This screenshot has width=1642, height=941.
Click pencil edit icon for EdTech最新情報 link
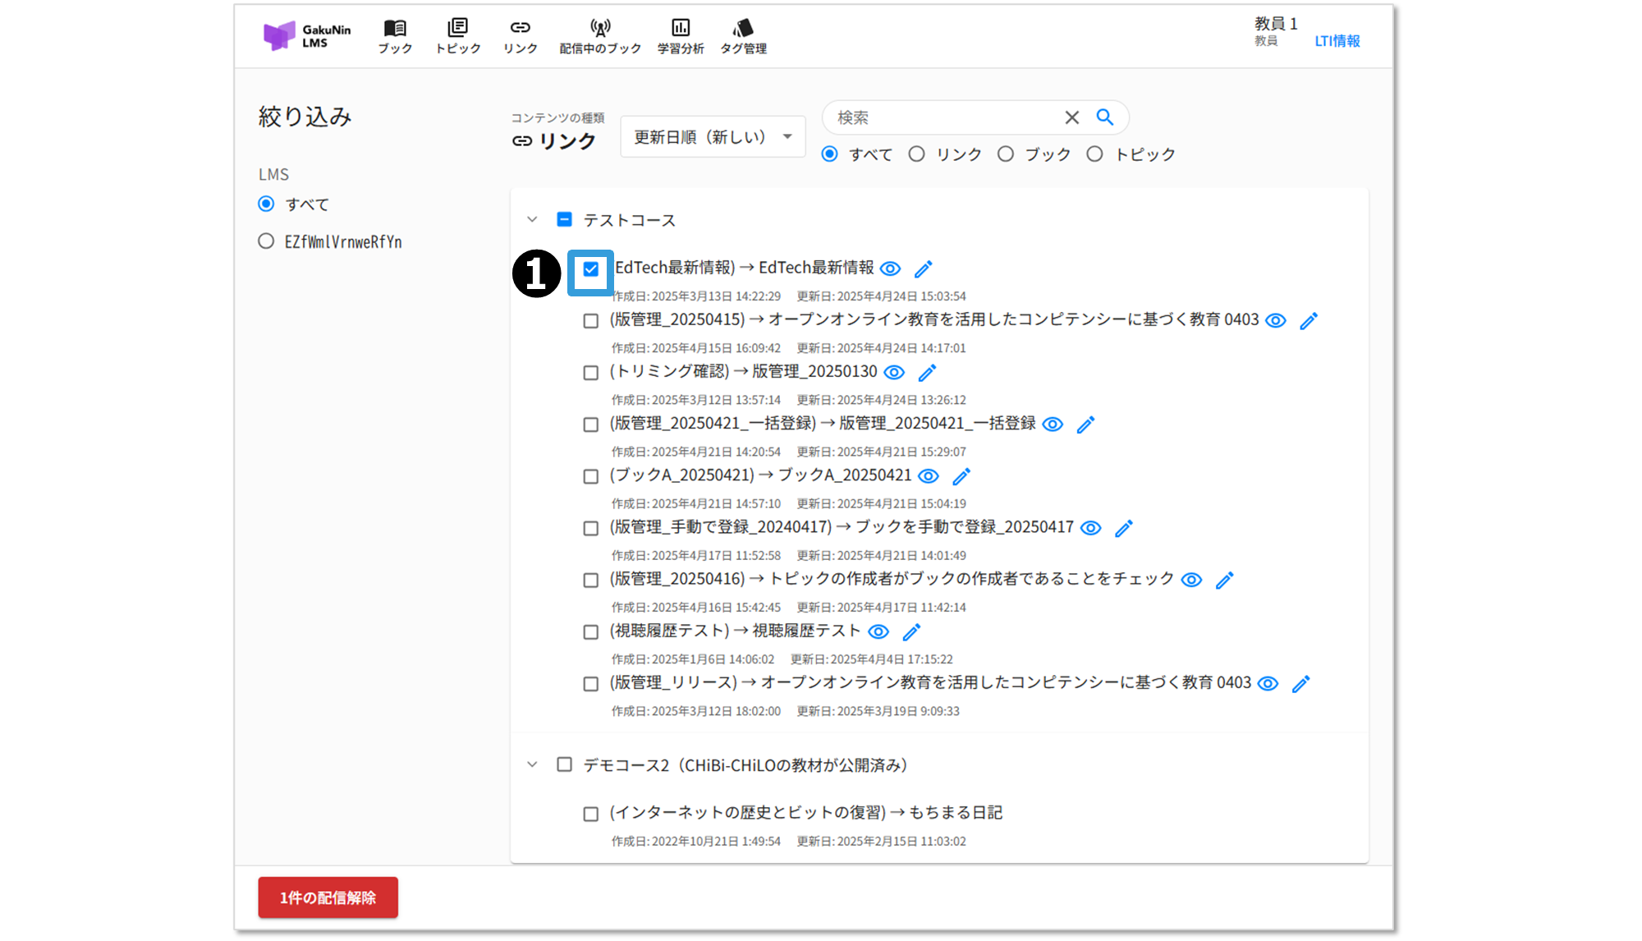(924, 269)
